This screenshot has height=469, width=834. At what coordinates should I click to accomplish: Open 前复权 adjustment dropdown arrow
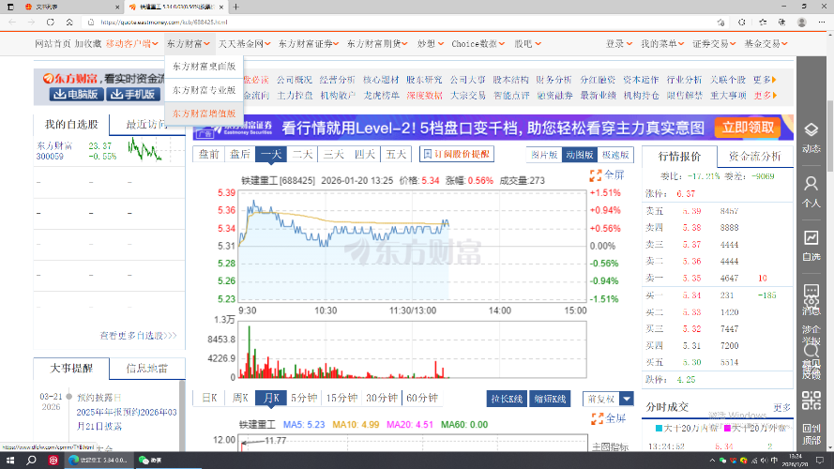[627, 399]
